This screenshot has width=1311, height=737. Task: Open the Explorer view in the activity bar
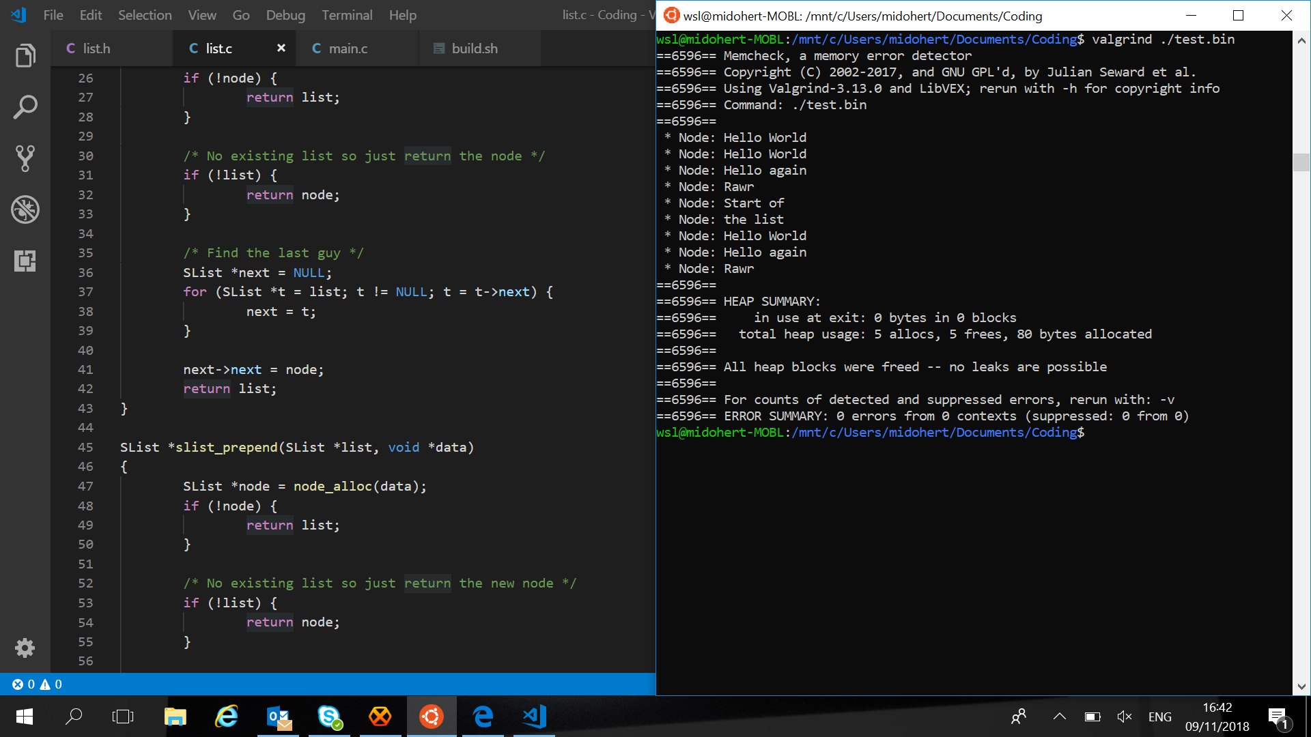[25, 56]
